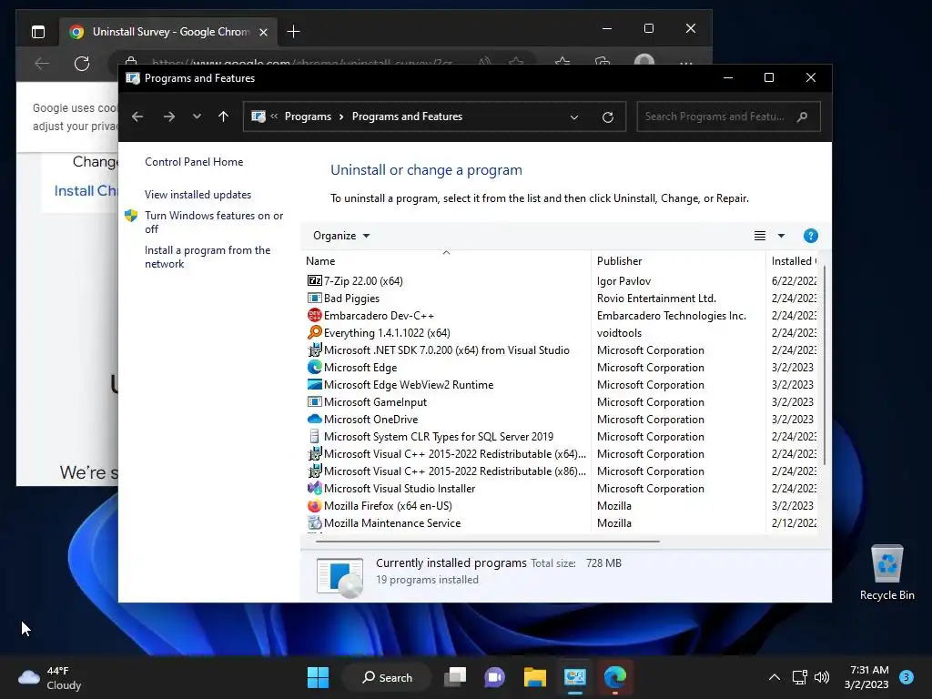This screenshot has width=932, height=699.
Task: Sort programs by Publisher column
Action: [679, 260]
